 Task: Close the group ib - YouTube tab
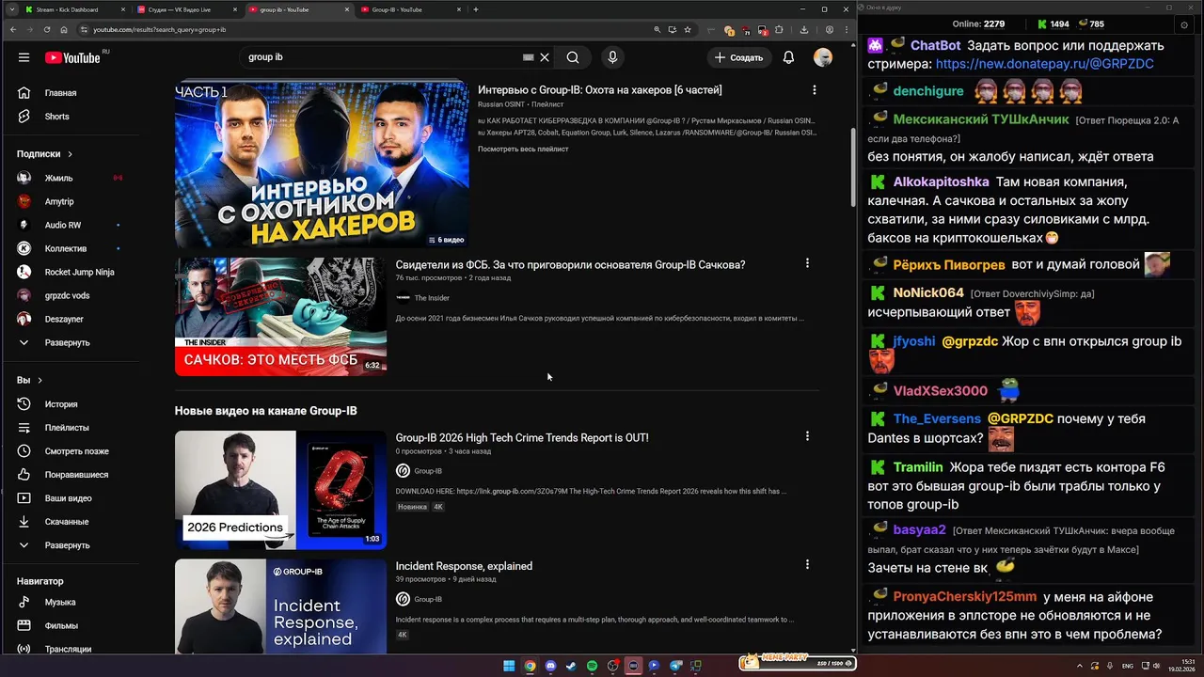click(x=346, y=9)
